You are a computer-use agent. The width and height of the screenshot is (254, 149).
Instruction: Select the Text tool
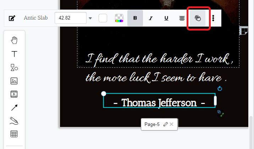14,54
